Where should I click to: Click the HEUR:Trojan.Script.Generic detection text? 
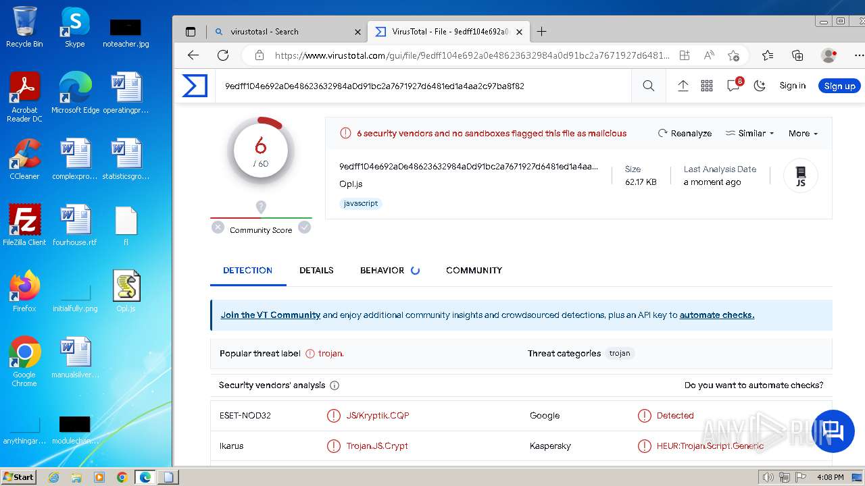tap(710, 446)
